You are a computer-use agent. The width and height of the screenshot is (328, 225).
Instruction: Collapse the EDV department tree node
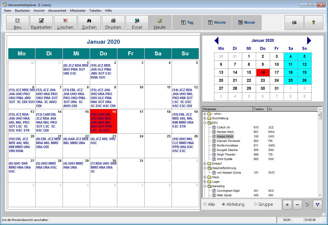pos(205,123)
